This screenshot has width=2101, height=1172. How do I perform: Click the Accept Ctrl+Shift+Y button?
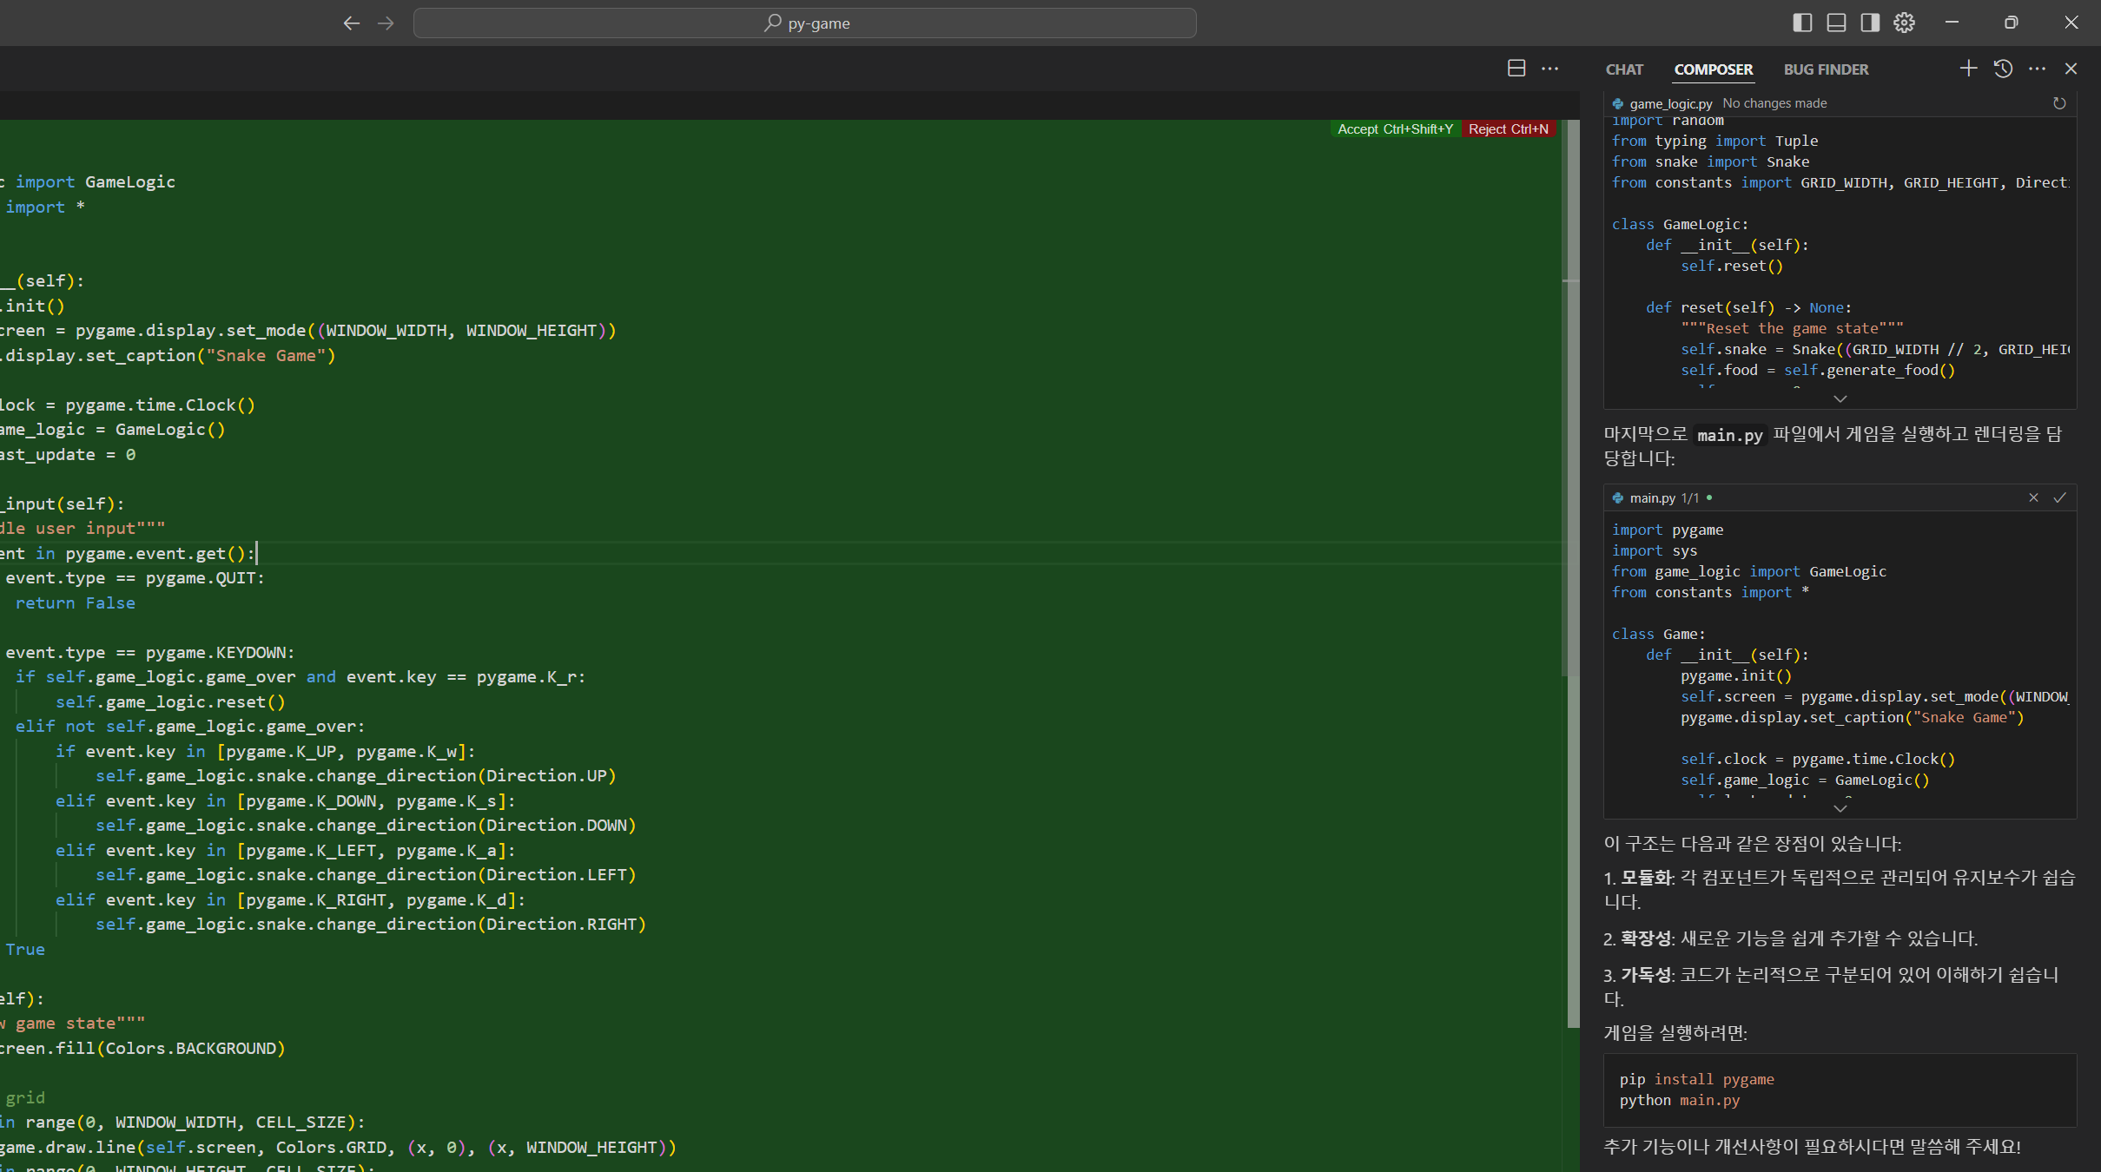[1395, 128]
